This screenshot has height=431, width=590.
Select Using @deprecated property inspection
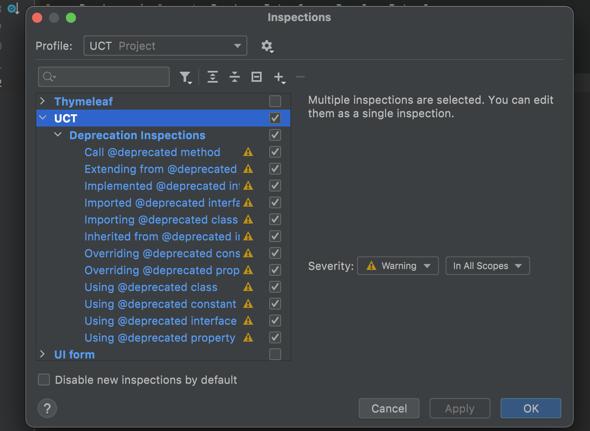pos(160,338)
